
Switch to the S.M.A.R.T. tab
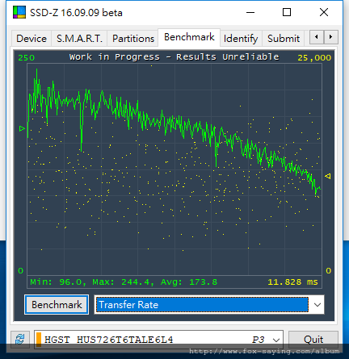[x=79, y=39]
